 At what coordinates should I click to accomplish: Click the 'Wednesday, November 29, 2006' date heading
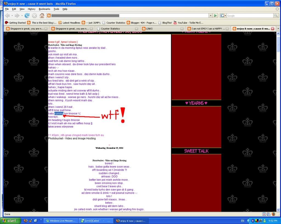click(109, 148)
